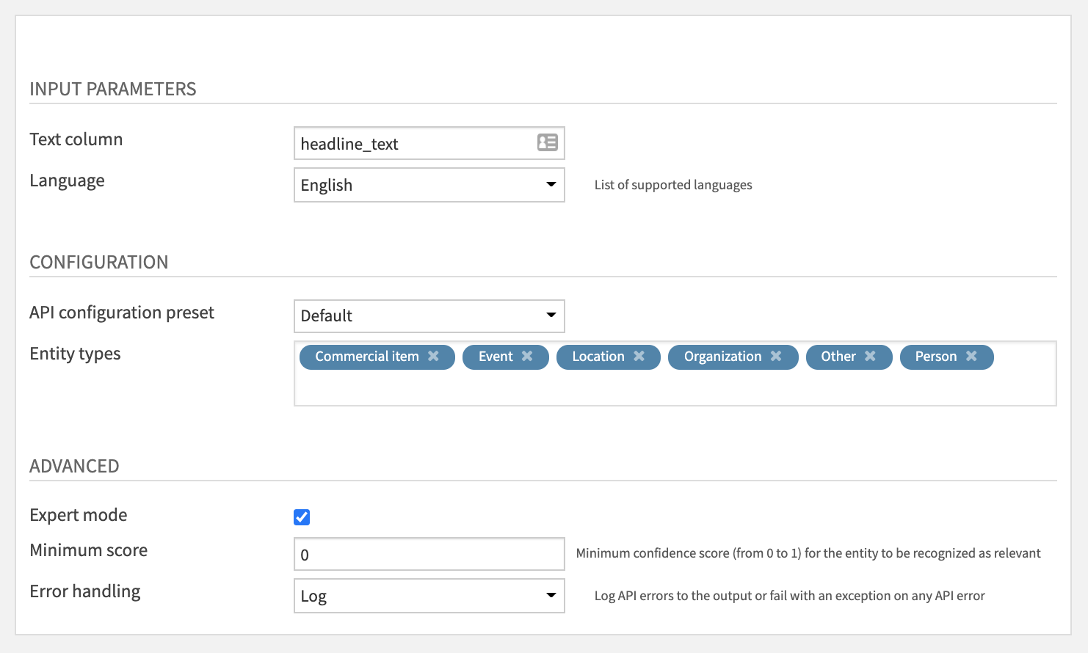
Task: Open the Language dropdown
Action: [551, 185]
